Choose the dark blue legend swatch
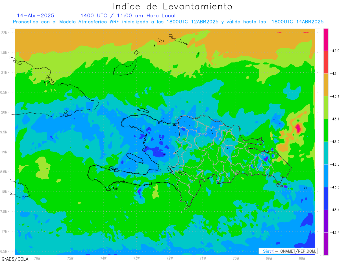This screenshot has height=262, width=339. (x=326, y=198)
